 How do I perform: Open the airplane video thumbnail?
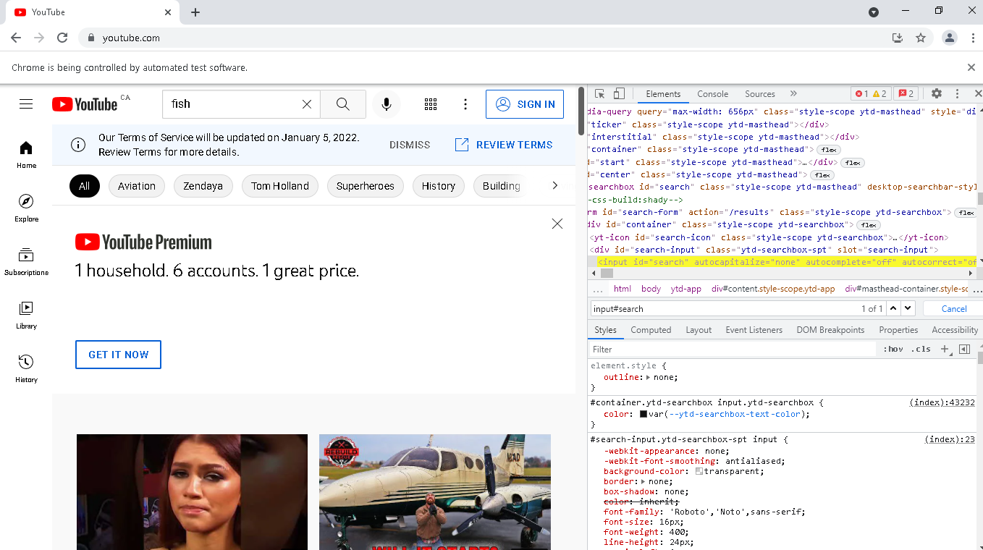(x=435, y=492)
